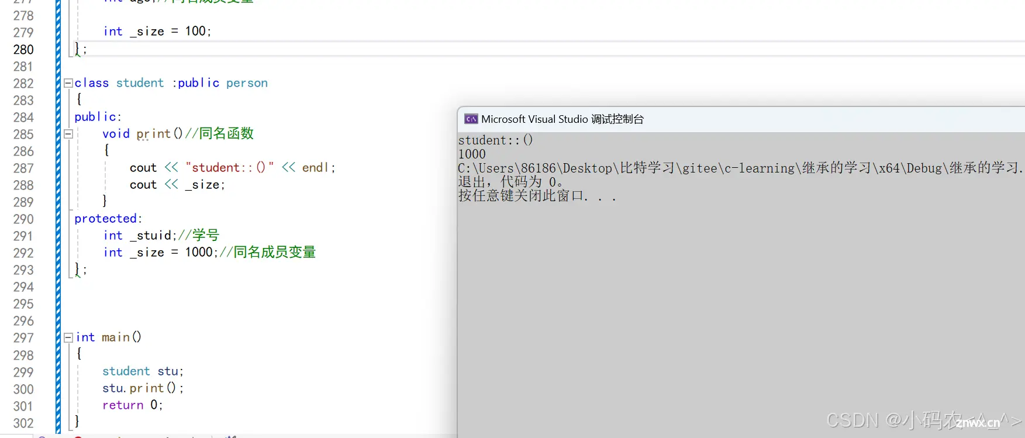Click cout "student::()" code line
This screenshot has height=438, width=1025.
(x=232, y=168)
